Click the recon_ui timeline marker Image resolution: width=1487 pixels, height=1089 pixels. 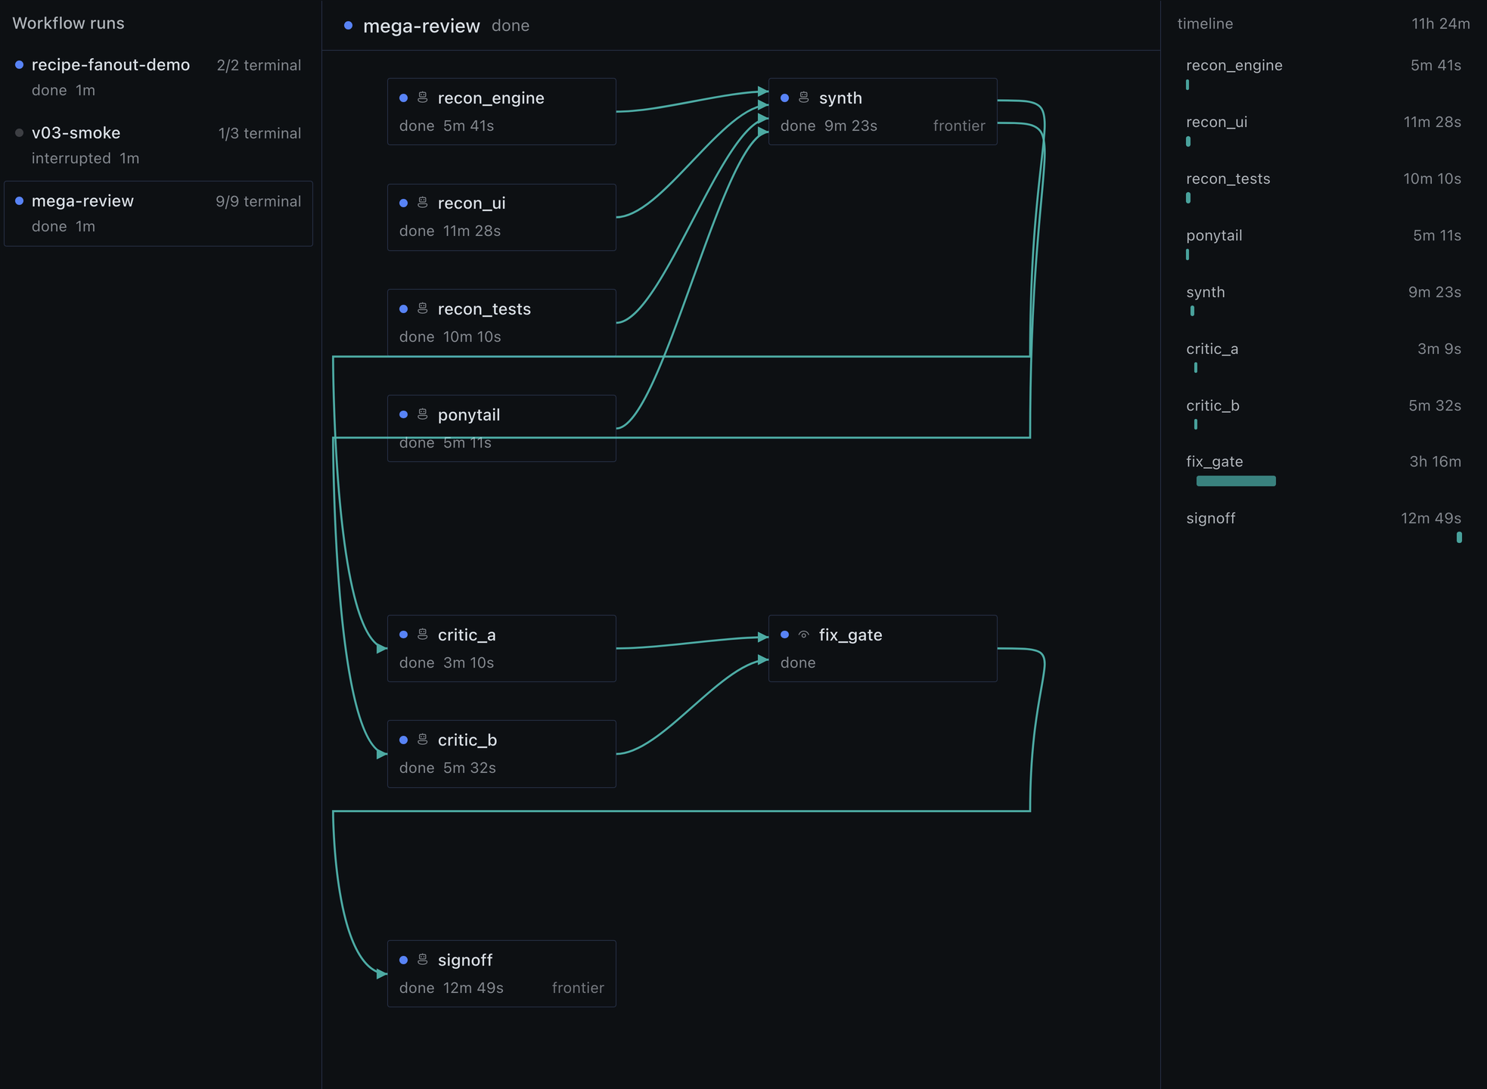(x=1188, y=141)
